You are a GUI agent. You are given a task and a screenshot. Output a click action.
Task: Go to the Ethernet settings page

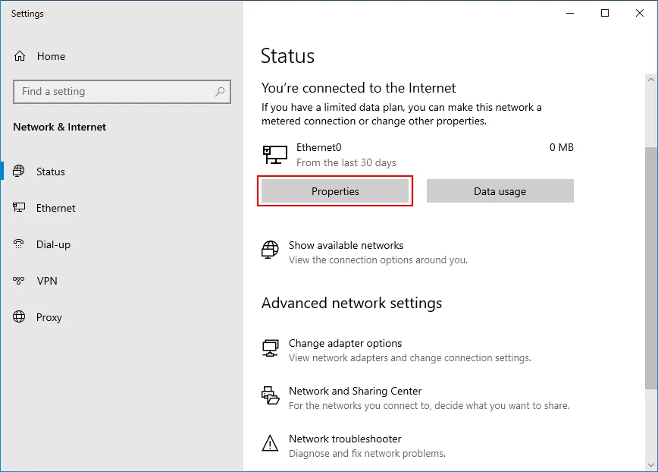[x=56, y=208]
